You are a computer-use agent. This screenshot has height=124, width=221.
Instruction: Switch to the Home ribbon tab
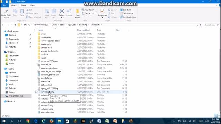[x=14, y=6]
